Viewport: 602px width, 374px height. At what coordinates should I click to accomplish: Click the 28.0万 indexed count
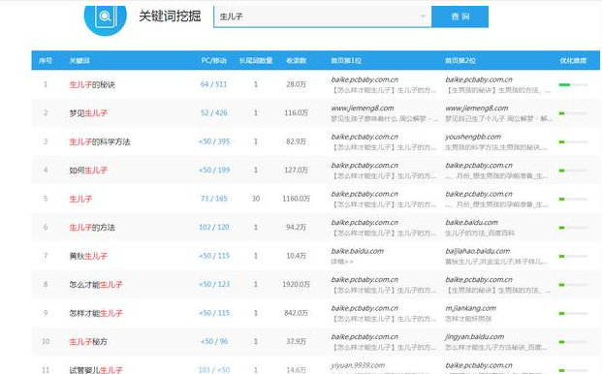click(296, 84)
